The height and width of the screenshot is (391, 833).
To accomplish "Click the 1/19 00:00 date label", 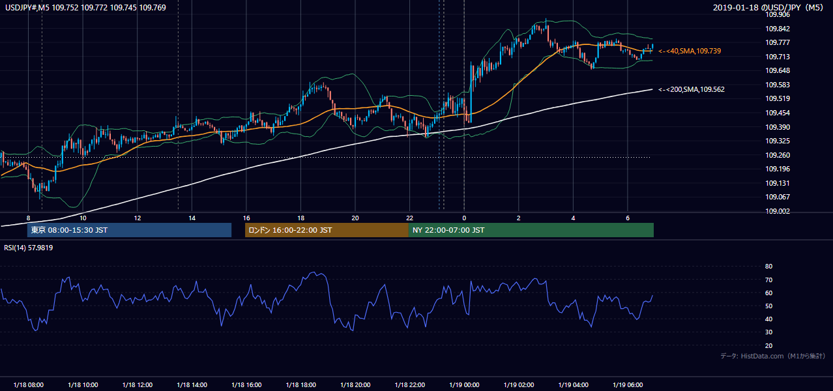I will pos(464,385).
